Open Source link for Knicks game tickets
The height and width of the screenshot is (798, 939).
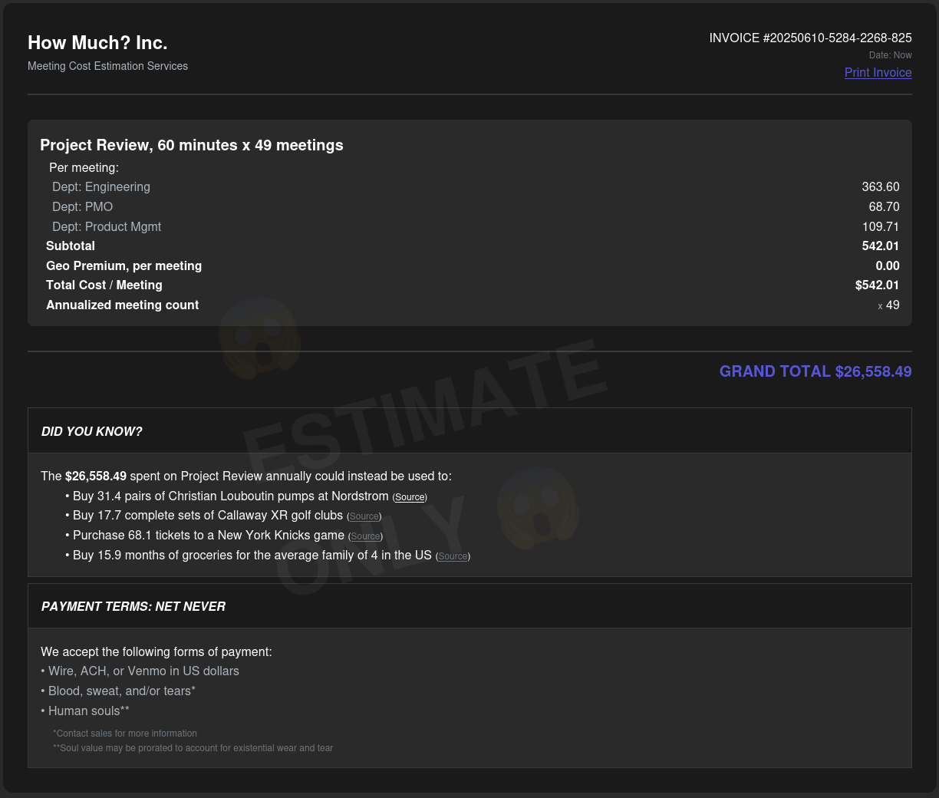(x=365, y=536)
